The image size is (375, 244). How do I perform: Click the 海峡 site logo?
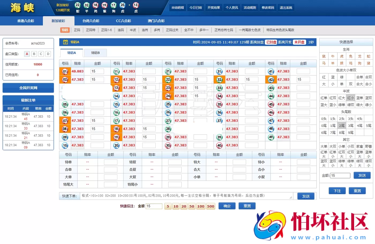pyautogui.click(x=22, y=8)
